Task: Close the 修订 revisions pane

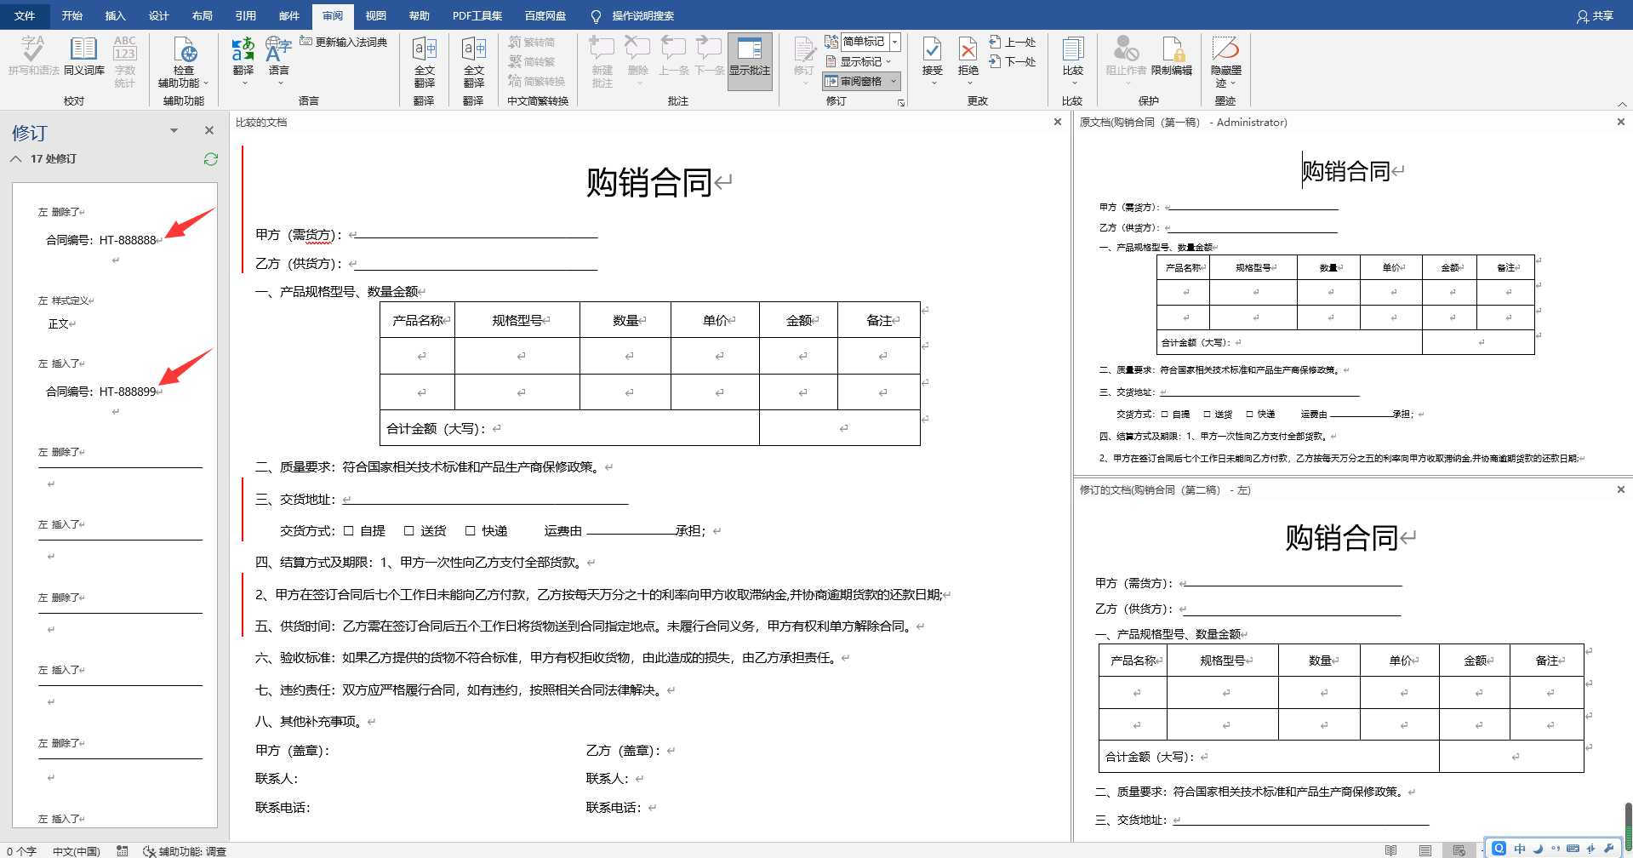Action: pos(209,130)
